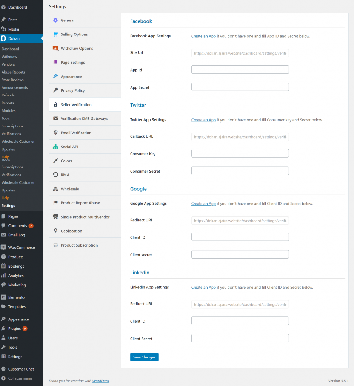Click the Google Client ID field
The image size is (354, 386).
click(x=240, y=237)
